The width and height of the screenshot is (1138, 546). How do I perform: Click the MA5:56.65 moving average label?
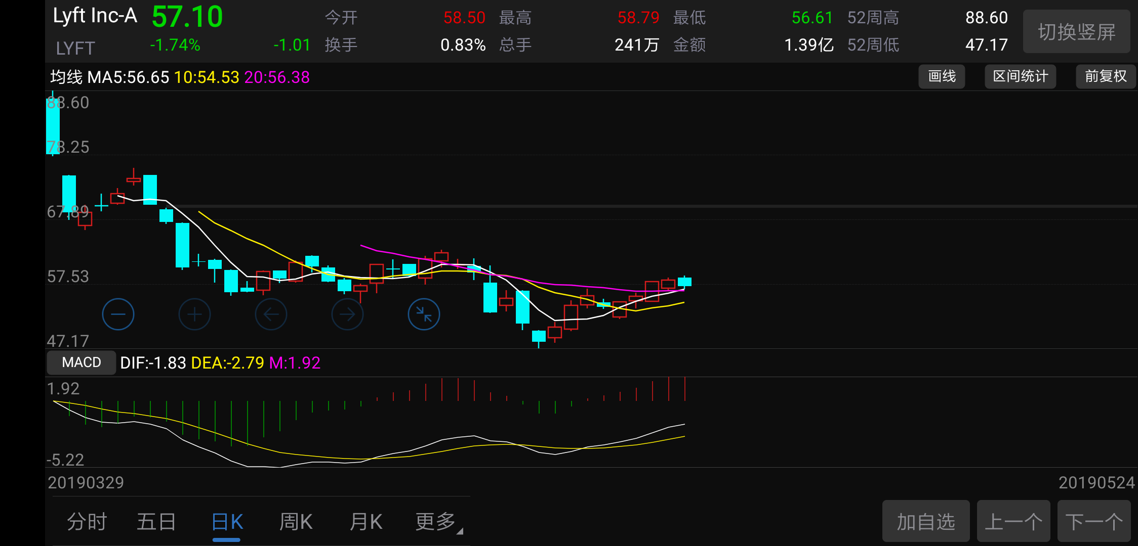click(x=128, y=77)
